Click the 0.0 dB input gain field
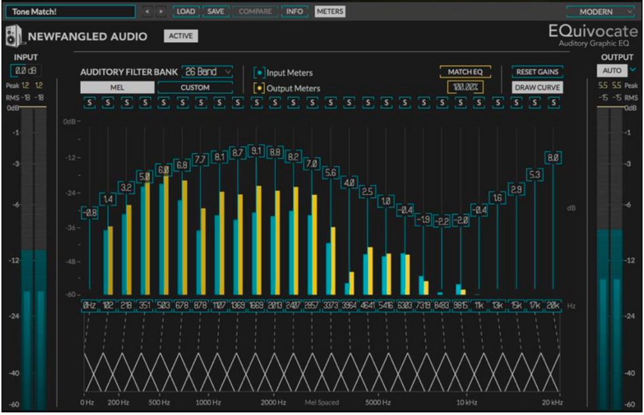 click(26, 70)
